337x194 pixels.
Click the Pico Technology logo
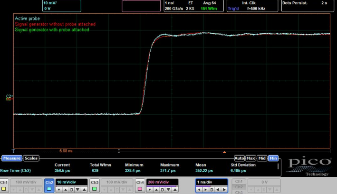tap(309, 166)
